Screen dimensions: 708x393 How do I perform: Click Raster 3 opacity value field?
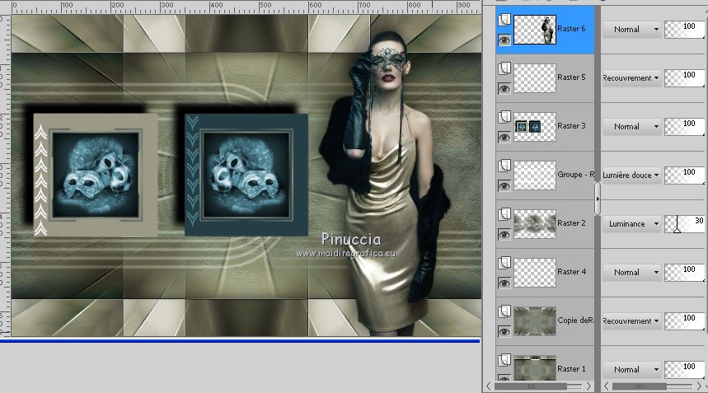tap(685, 127)
